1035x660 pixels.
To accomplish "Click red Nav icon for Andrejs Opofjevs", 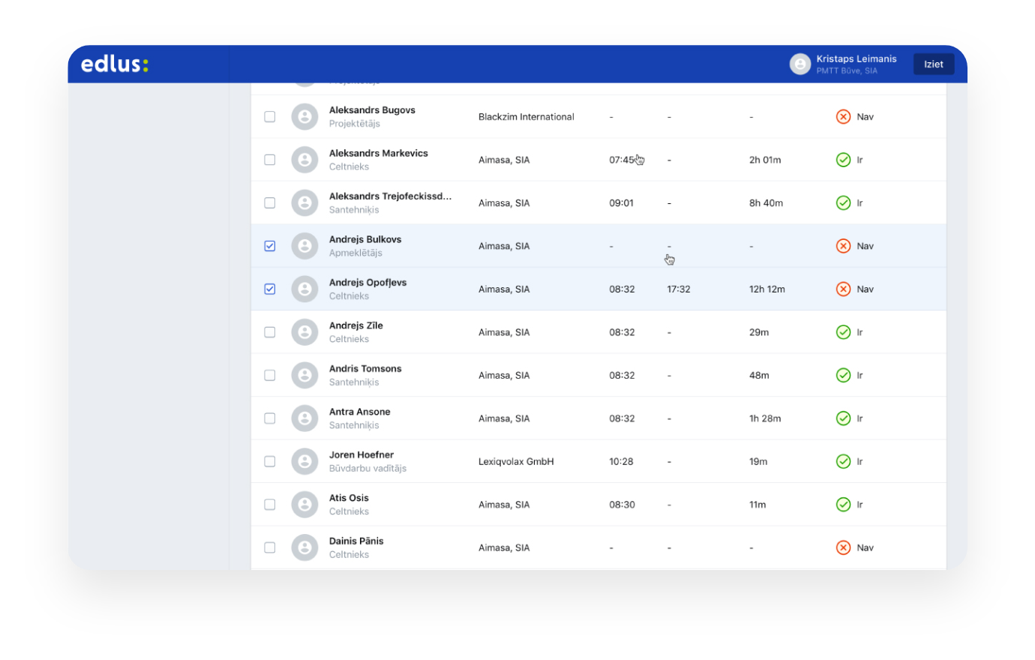I will click(843, 289).
